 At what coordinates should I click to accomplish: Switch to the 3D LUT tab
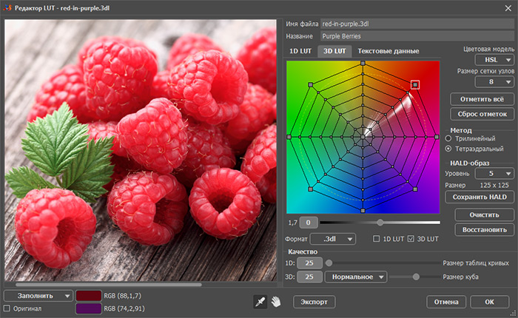(334, 51)
